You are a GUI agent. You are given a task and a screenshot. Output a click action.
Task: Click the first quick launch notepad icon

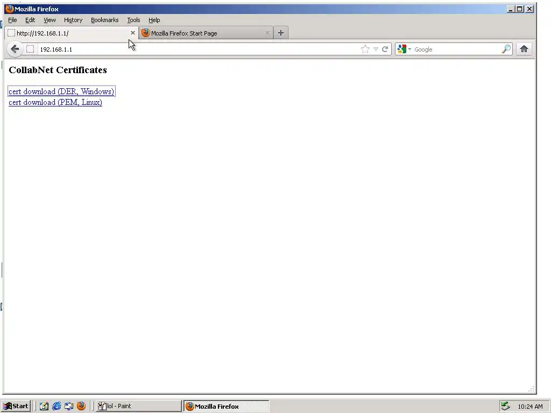click(44, 406)
